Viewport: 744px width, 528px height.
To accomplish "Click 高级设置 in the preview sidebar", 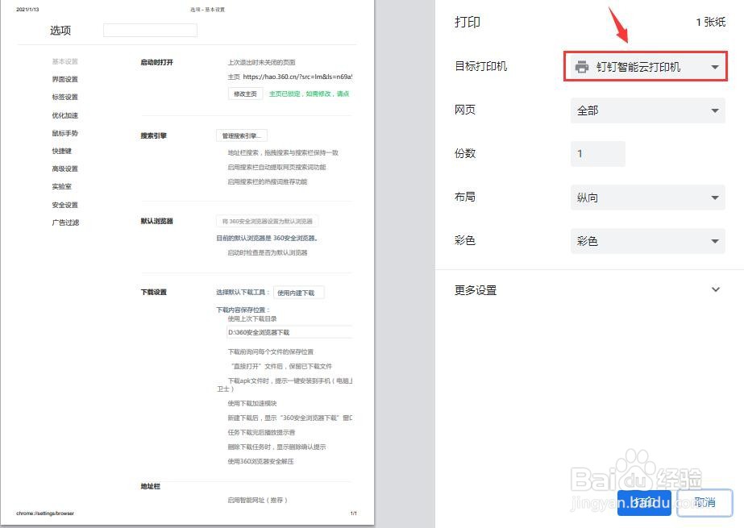I will pyautogui.click(x=65, y=169).
